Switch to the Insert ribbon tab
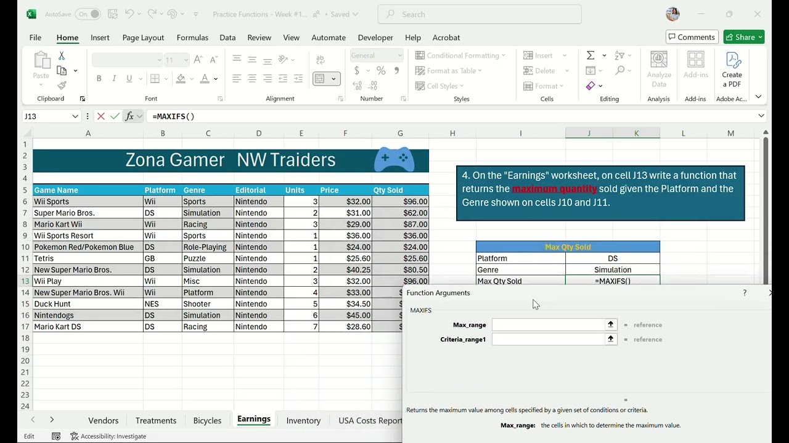Screen dimensions: 789x443 pos(100,38)
